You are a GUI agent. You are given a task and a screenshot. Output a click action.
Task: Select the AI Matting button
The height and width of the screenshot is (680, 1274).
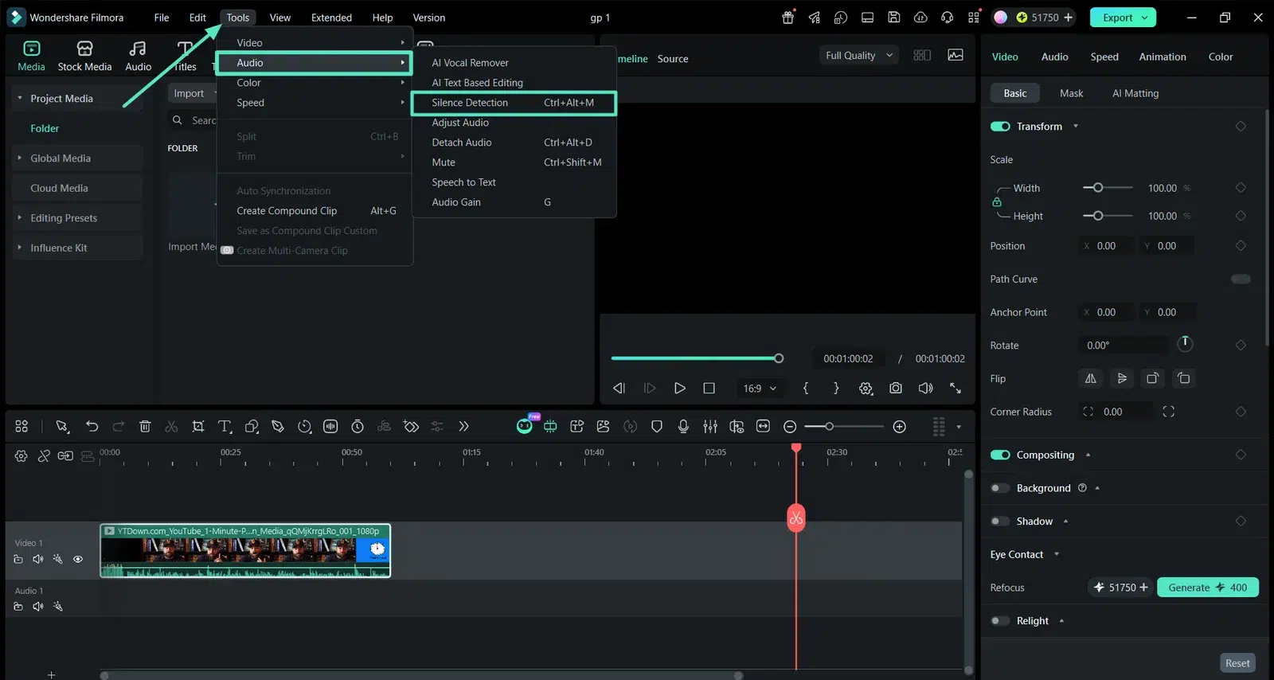click(x=1135, y=93)
